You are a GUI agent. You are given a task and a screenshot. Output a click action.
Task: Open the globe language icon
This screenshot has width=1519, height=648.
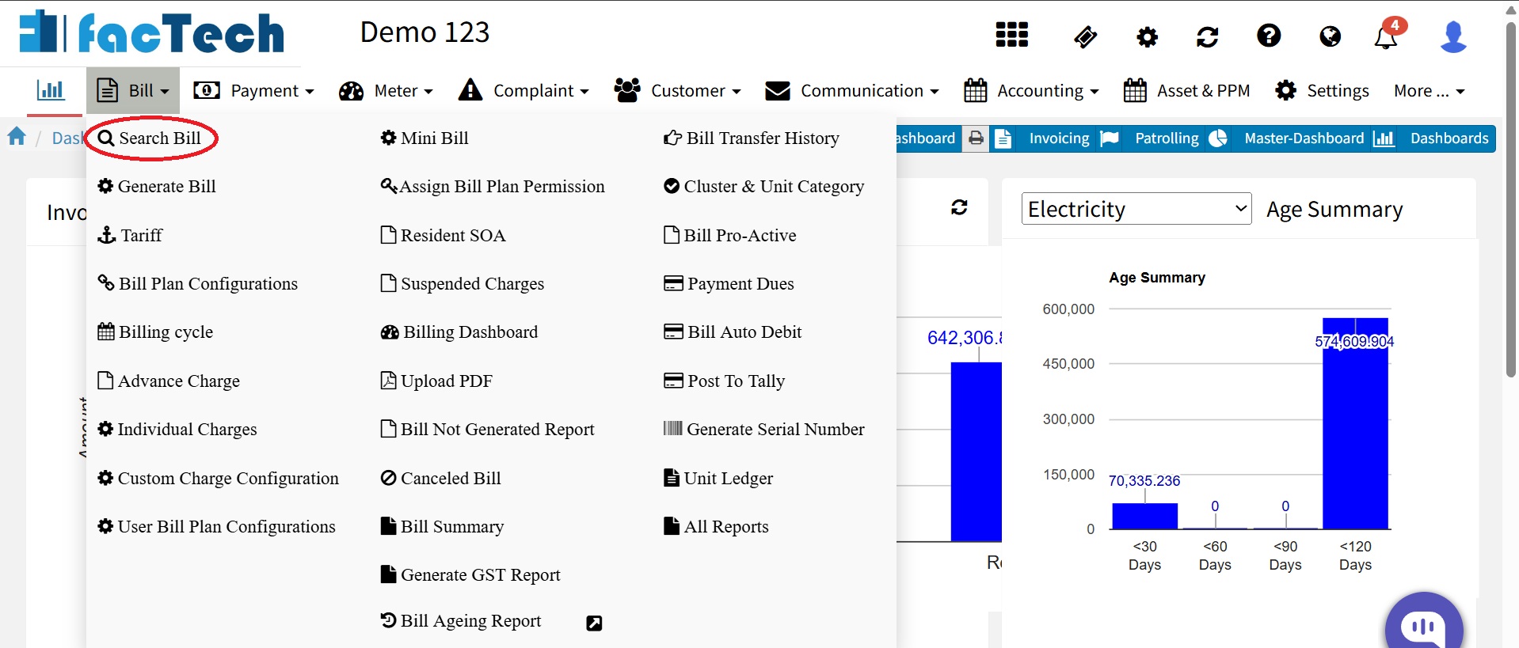pyautogui.click(x=1330, y=36)
